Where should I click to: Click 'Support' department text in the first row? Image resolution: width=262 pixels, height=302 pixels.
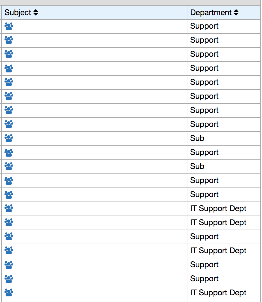[x=204, y=26]
